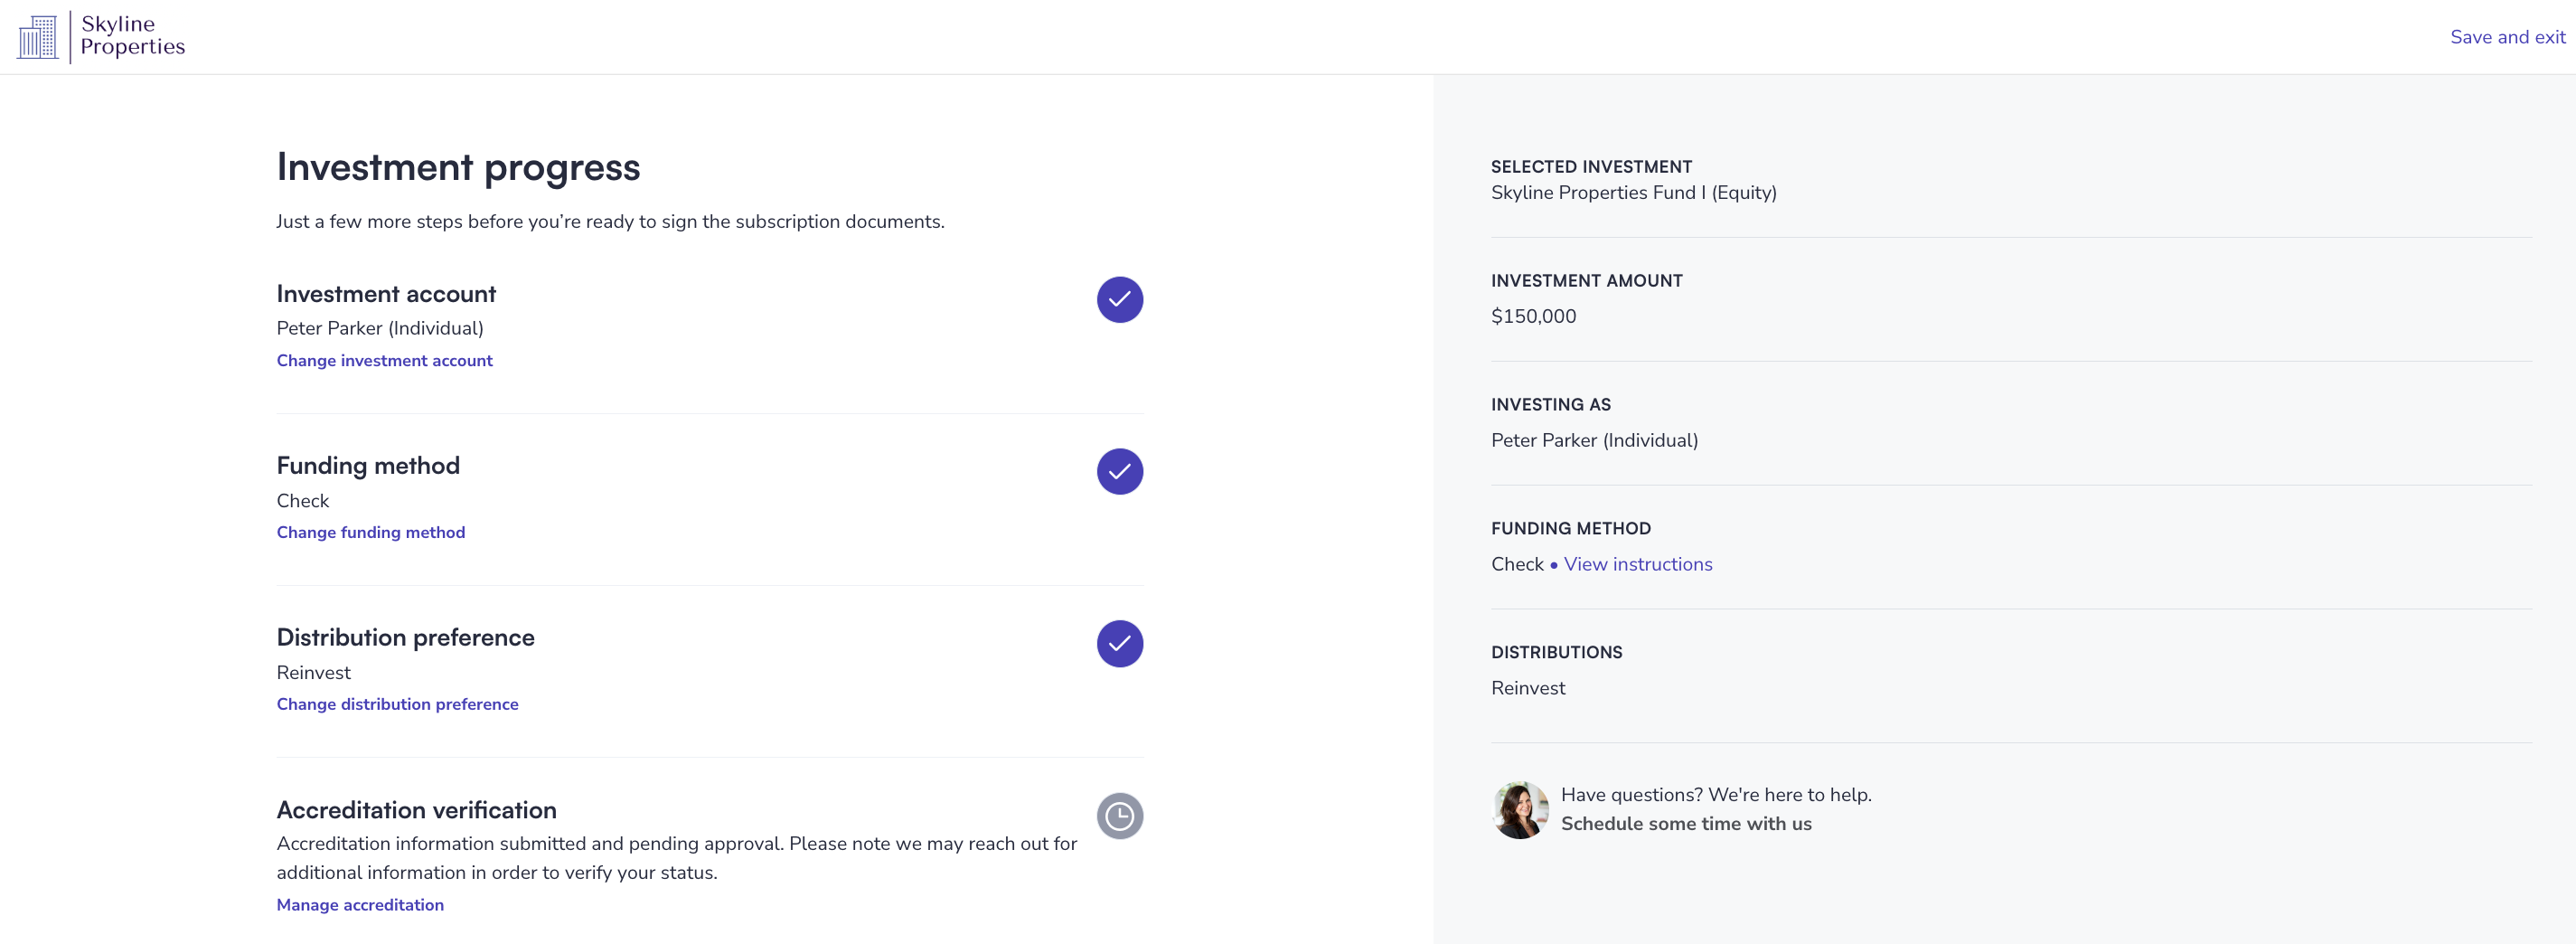Image resolution: width=2576 pixels, height=944 pixels.
Task: Click the Funding method completed checkmark
Action: (1119, 472)
